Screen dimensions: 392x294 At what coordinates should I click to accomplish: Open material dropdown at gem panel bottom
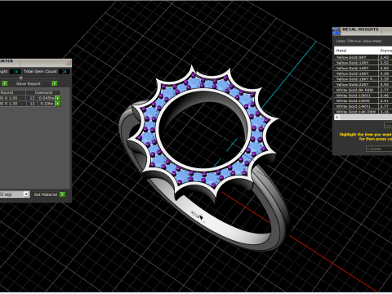(26, 194)
